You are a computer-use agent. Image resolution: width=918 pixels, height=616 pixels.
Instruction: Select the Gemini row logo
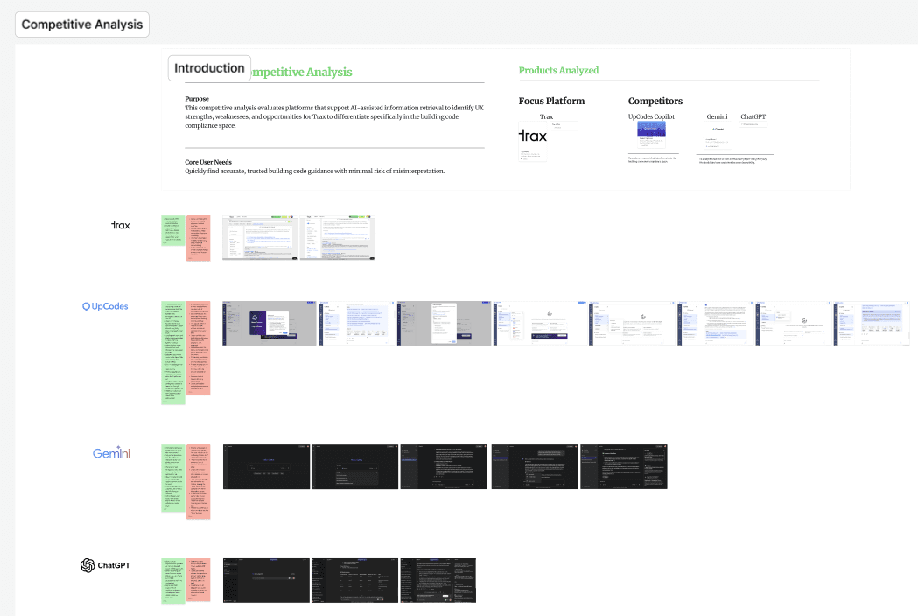point(111,452)
